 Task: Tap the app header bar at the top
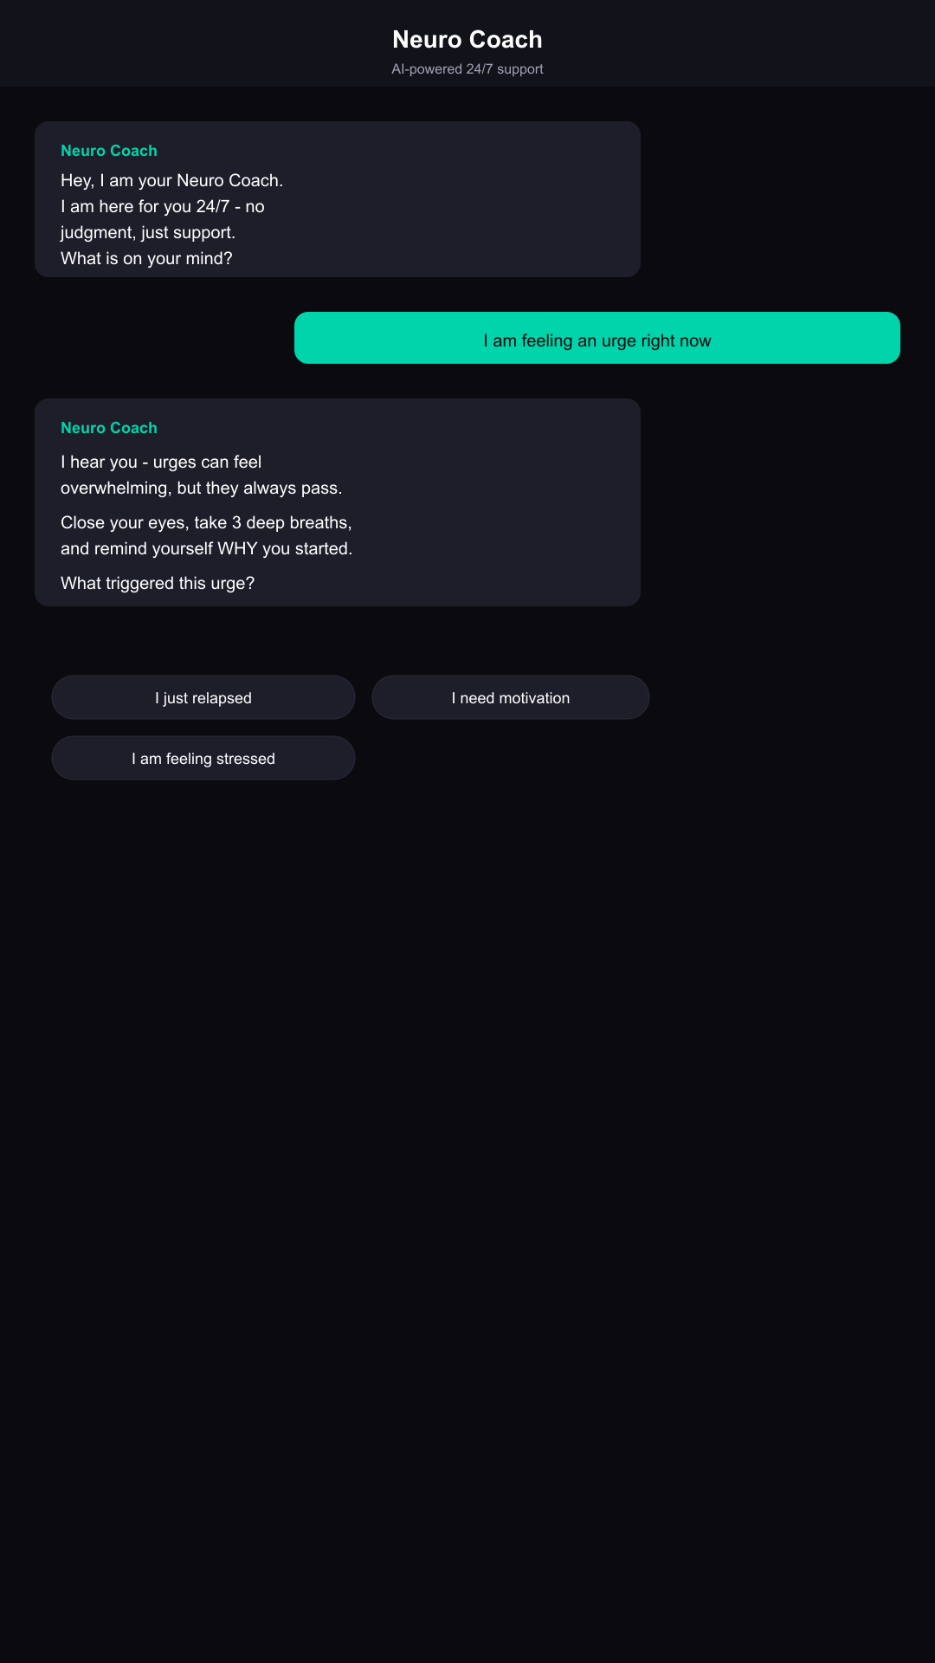tap(467, 43)
